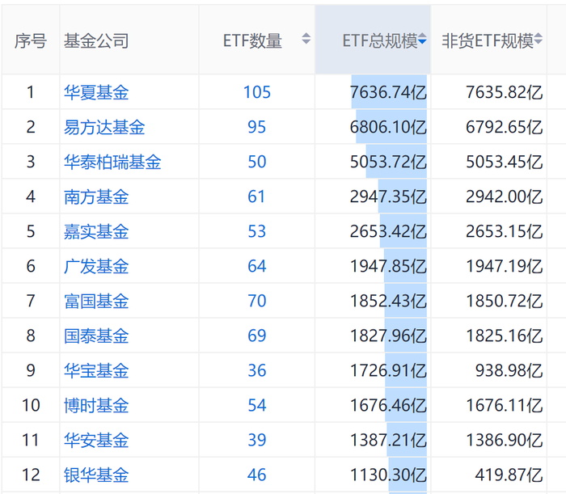Select total scale value 1130.30亿
This screenshot has height=494, width=566.
click(388, 475)
